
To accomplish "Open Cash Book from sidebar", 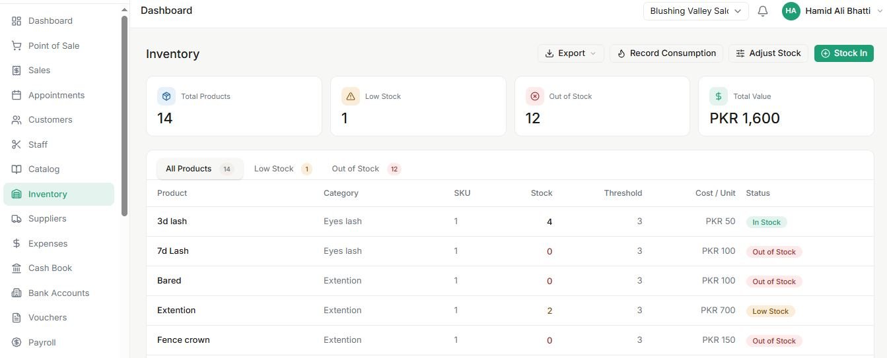I will (x=59, y=268).
